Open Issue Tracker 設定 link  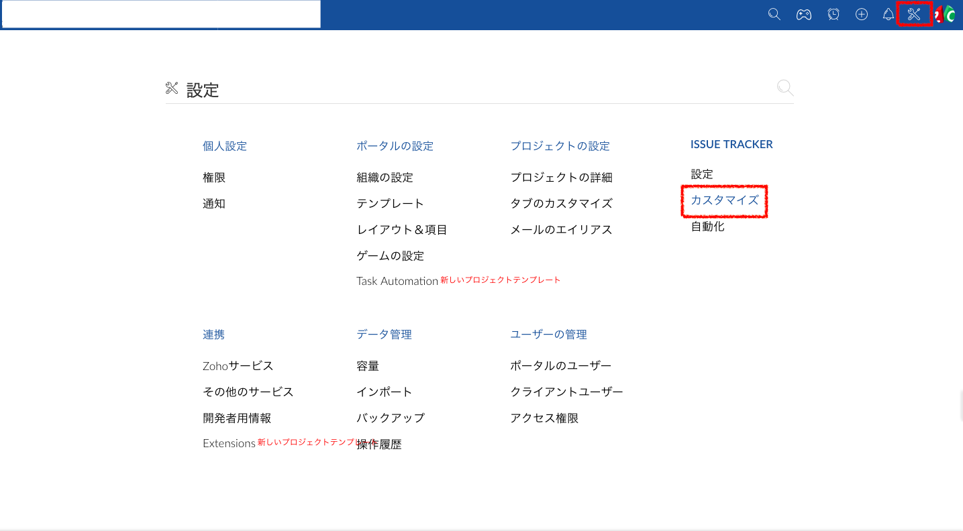click(702, 174)
